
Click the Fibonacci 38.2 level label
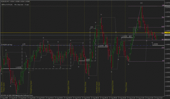pos(163,40)
